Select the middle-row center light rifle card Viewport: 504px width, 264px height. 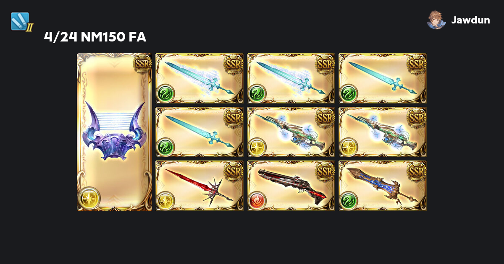(x=291, y=132)
